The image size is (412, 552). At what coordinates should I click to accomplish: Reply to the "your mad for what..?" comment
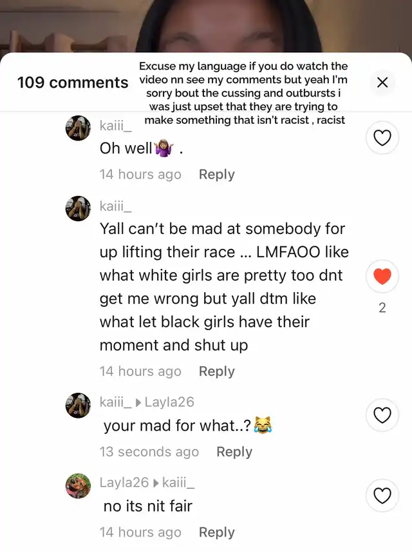pyautogui.click(x=234, y=451)
